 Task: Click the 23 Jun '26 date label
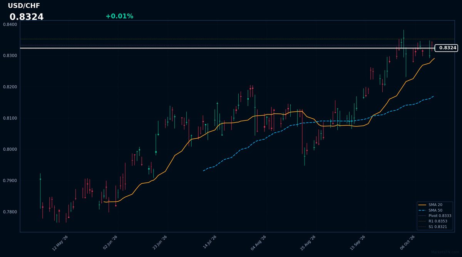tap(159, 243)
